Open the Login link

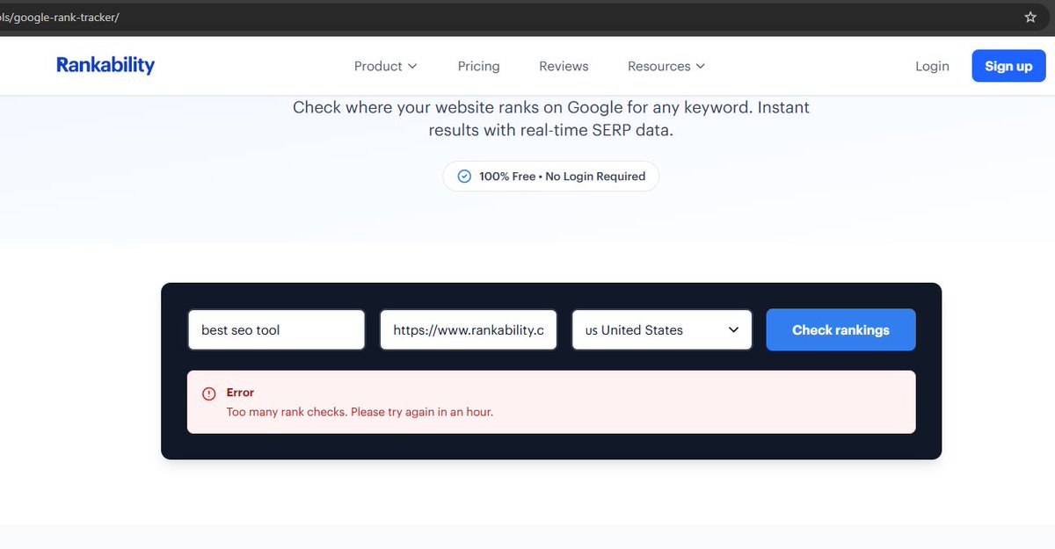[932, 66]
